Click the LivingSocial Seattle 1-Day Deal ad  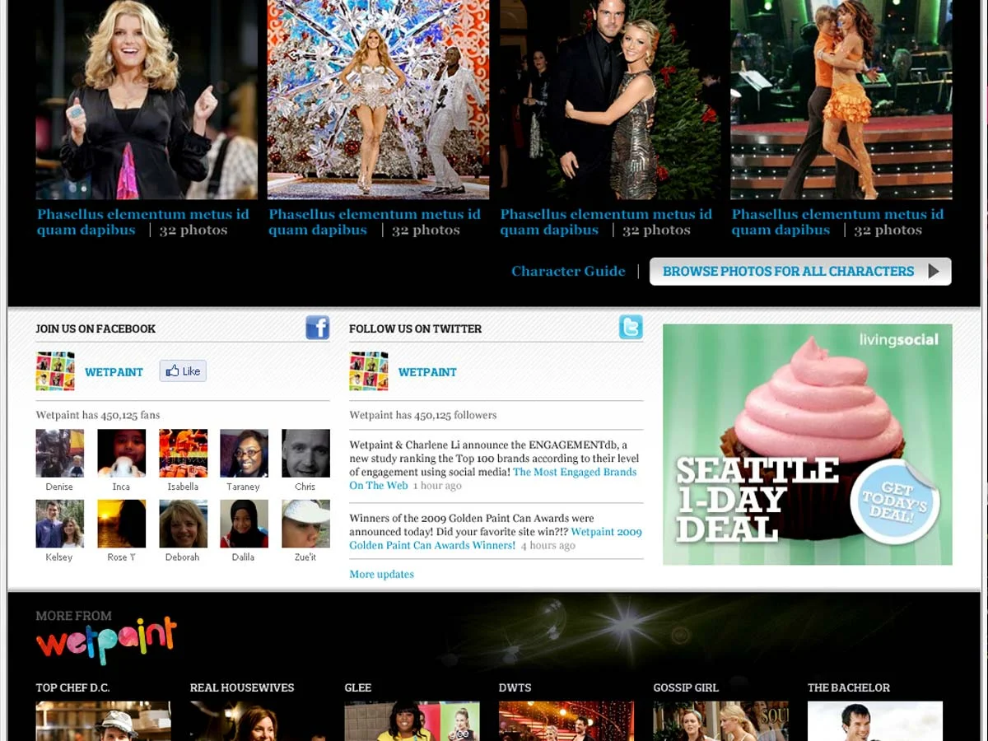click(808, 445)
